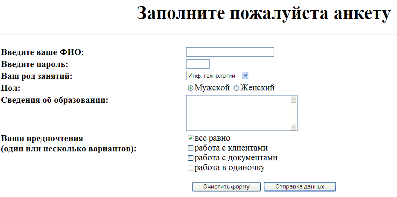Click the 'Очистить форму' button
The width and height of the screenshot is (397, 197).
[226, 187]
